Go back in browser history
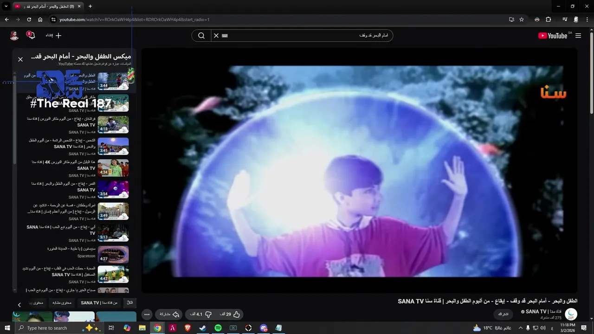The image size is (594, 334). [x=6, y=19]
